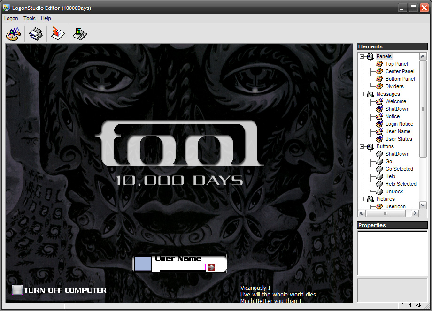Select the UnDock button icon
Viewport: 432px width, 311px height.
[379, 191]
